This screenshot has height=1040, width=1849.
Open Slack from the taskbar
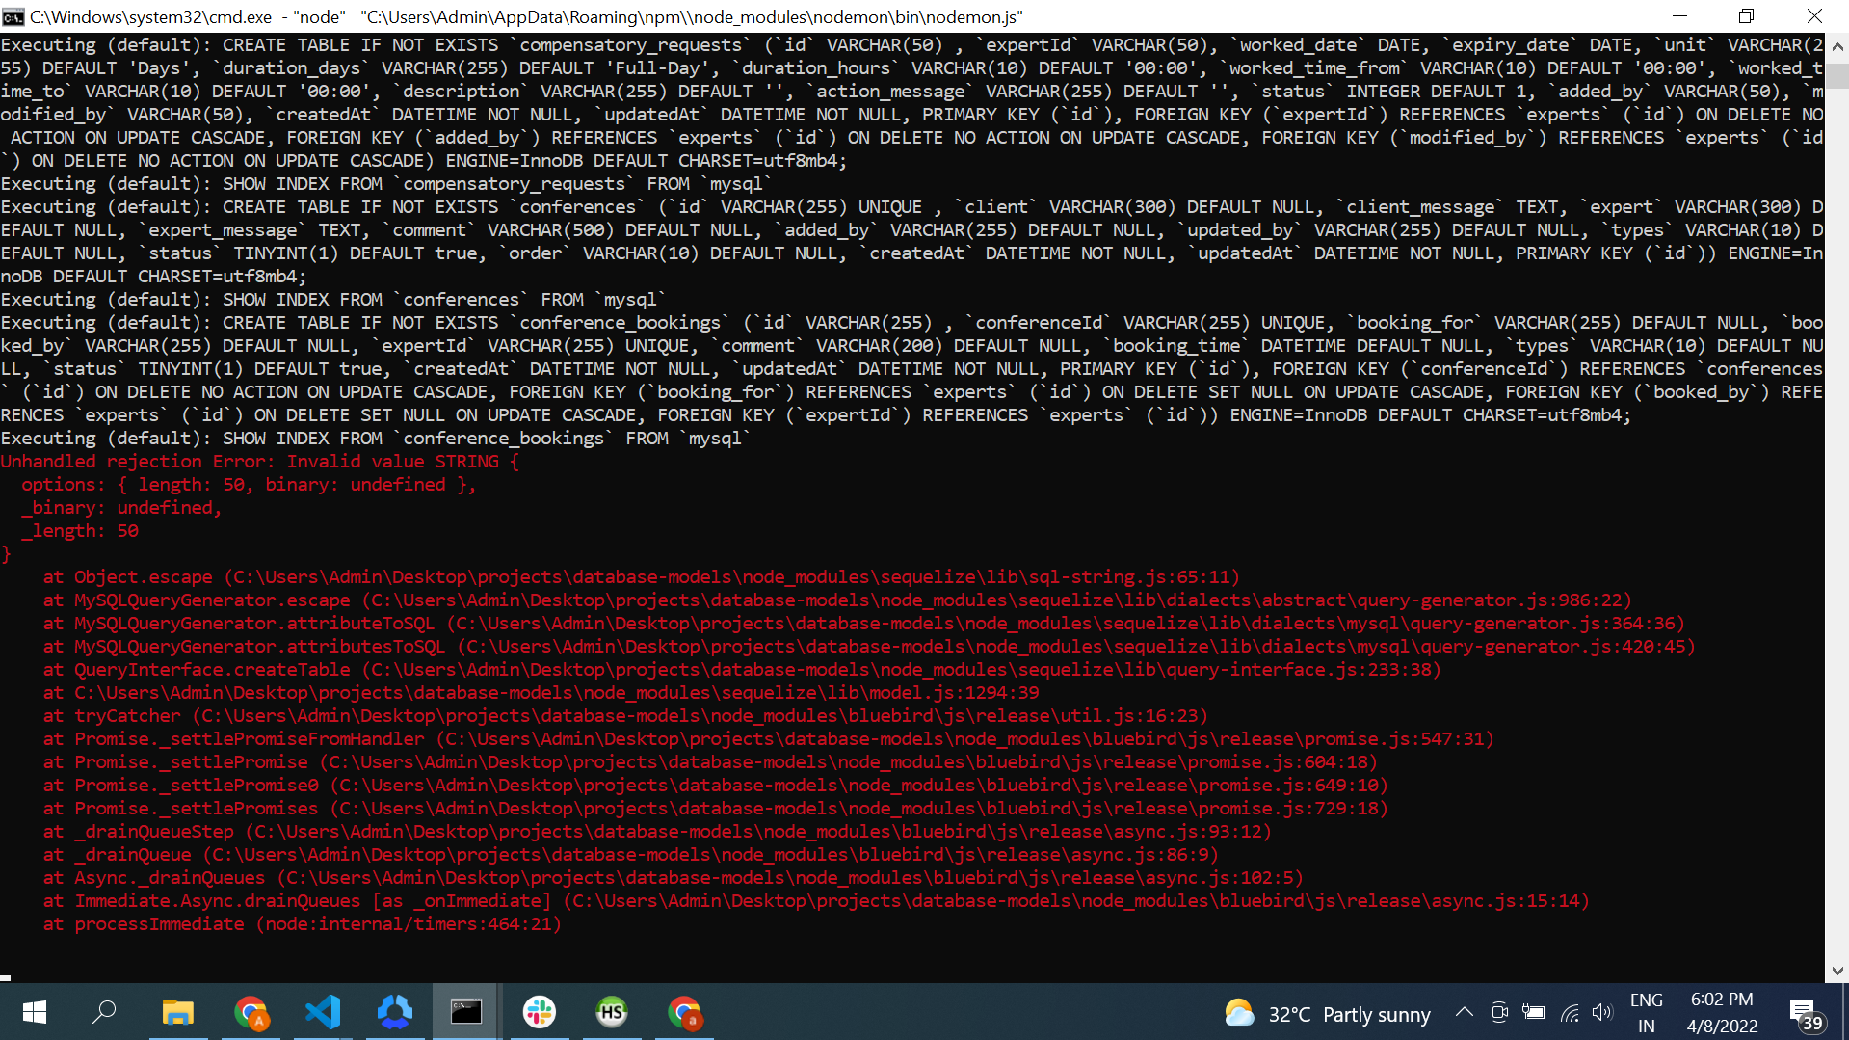(539, 1012)
